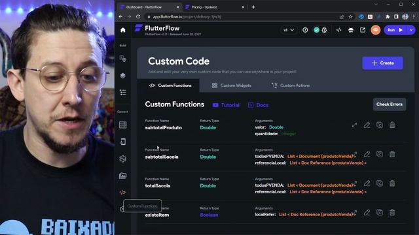Viewport: 419px width, 235px height.
Task: Open the media assets sidebar icon
Action: (x=122, y=176)
